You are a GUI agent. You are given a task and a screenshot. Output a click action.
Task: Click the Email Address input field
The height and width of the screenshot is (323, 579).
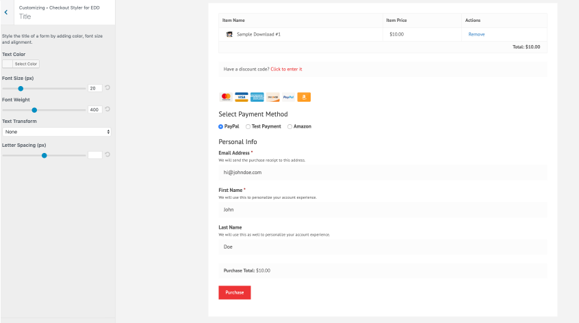point(383,172)
